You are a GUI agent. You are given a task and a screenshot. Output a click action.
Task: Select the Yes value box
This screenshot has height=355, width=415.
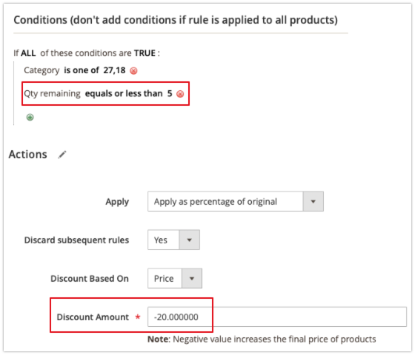(x=164, y=240)
